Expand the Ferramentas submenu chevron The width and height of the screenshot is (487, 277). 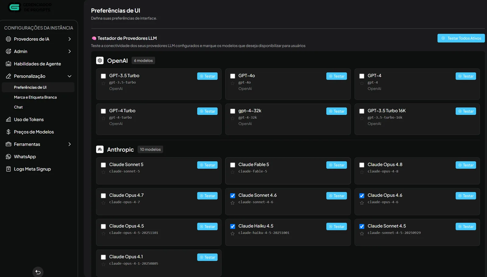(70, 144)
